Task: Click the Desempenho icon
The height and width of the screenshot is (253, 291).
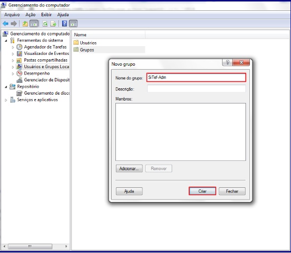Action: point(19,73)
